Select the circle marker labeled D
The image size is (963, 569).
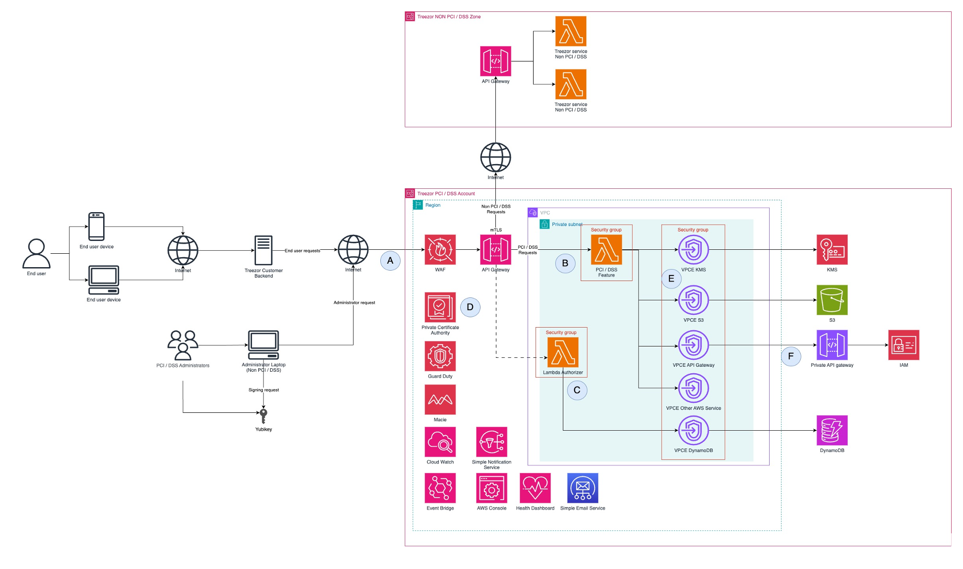470,307
